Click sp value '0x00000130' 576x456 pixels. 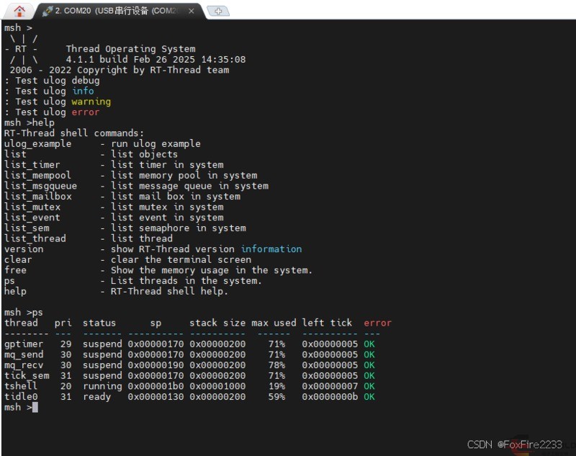[156, 397]
